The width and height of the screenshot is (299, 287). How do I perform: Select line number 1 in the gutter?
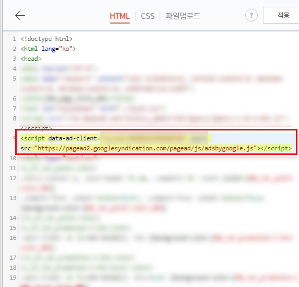click(15, 39)
